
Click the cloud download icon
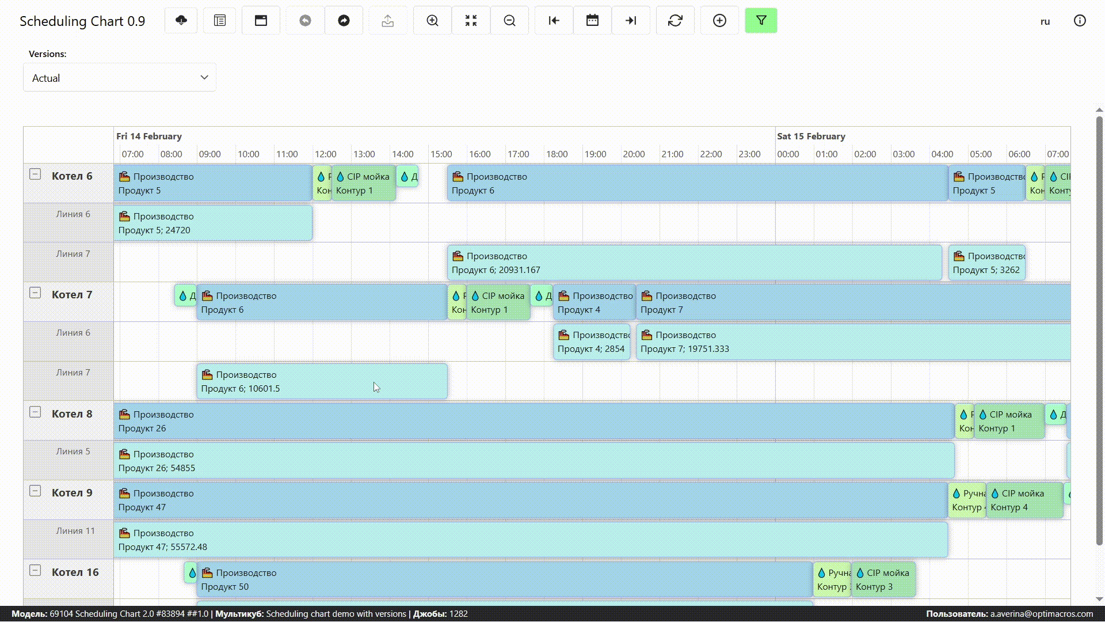pyautogui.click(x=181, y=21)
